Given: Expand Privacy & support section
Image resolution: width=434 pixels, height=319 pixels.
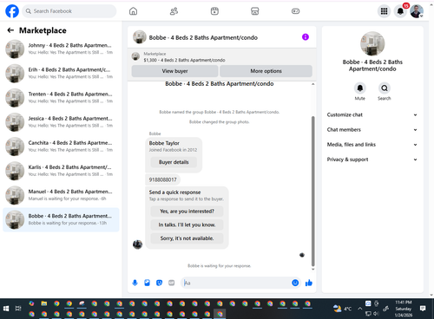Looking at the screenshot, I should pos(372,159).
